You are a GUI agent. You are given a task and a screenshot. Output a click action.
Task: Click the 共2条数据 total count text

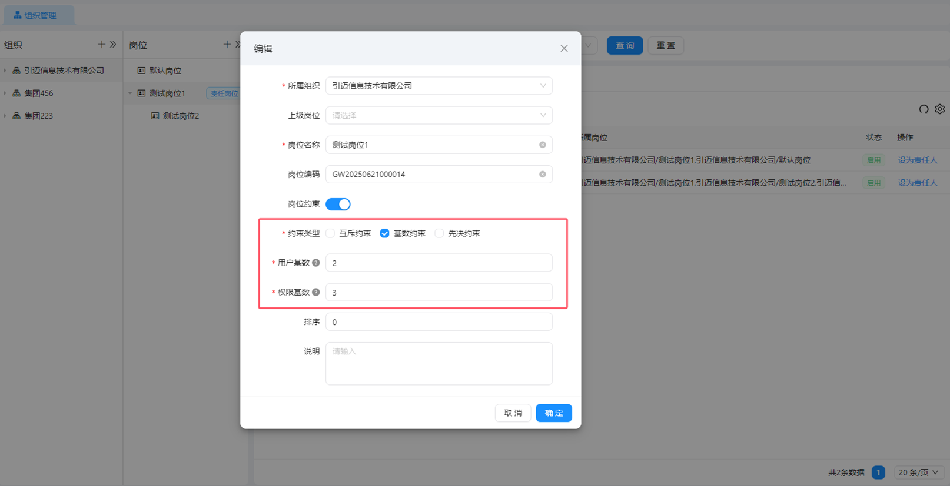[846, 472]
